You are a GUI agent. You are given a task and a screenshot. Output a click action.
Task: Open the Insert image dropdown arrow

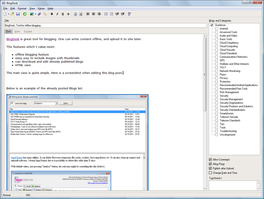click(x=35, y=14)
